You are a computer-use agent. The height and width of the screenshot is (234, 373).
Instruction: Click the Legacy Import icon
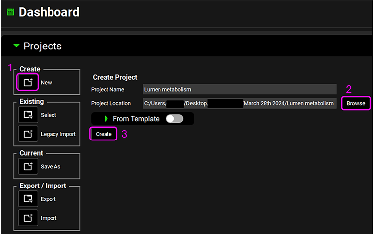coord(28,134)
